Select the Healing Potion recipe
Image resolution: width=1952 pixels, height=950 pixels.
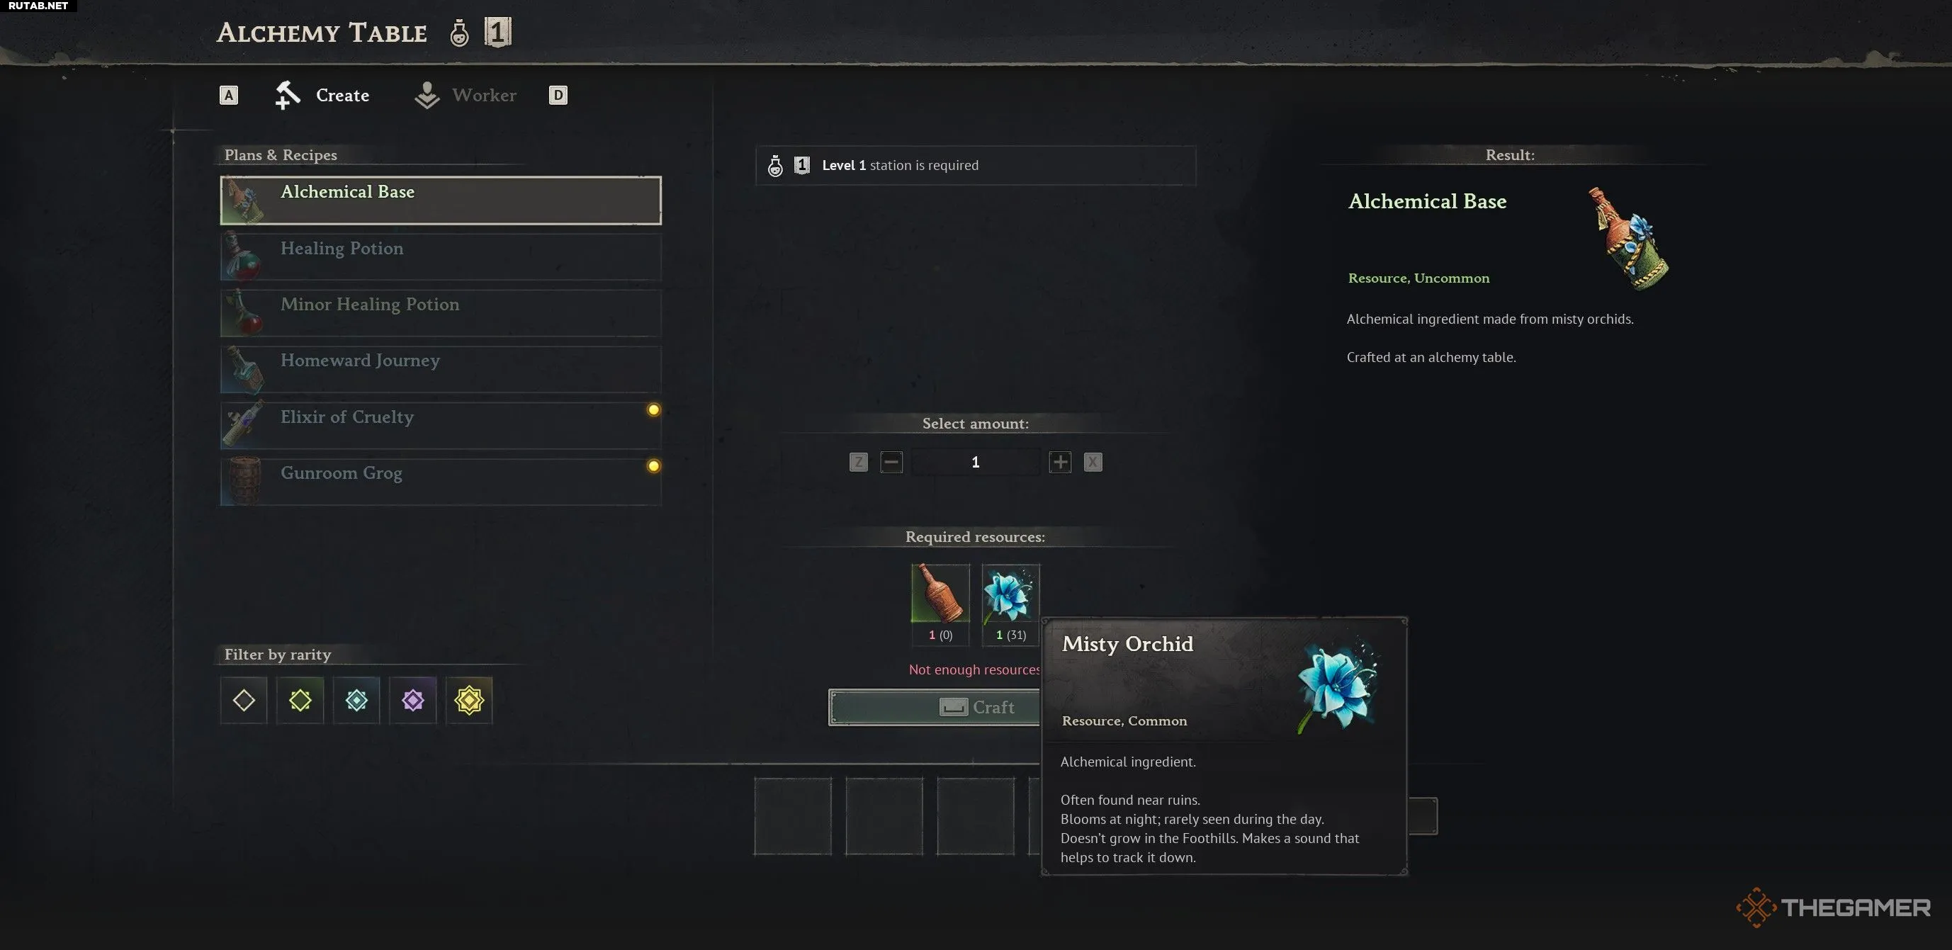pos(441,257)
